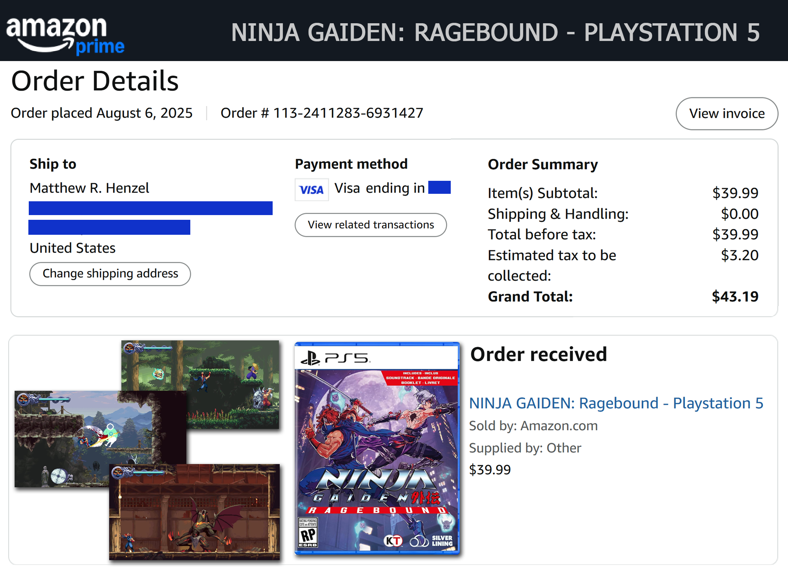Screen dimensions: 788x570
Task: Click View related transactions button
Action: click(x=370, y=225)
